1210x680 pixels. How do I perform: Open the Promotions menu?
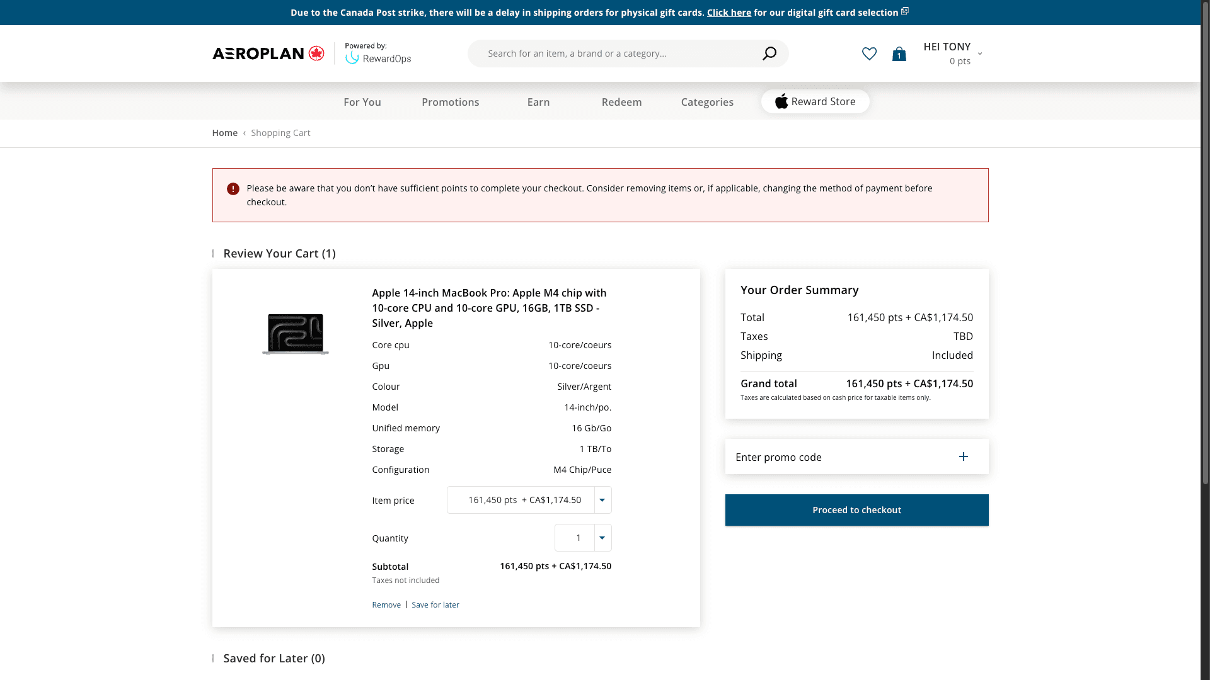click(x=451, y=102)
